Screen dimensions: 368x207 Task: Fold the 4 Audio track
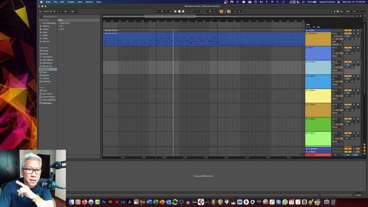[x=307, y=62]
